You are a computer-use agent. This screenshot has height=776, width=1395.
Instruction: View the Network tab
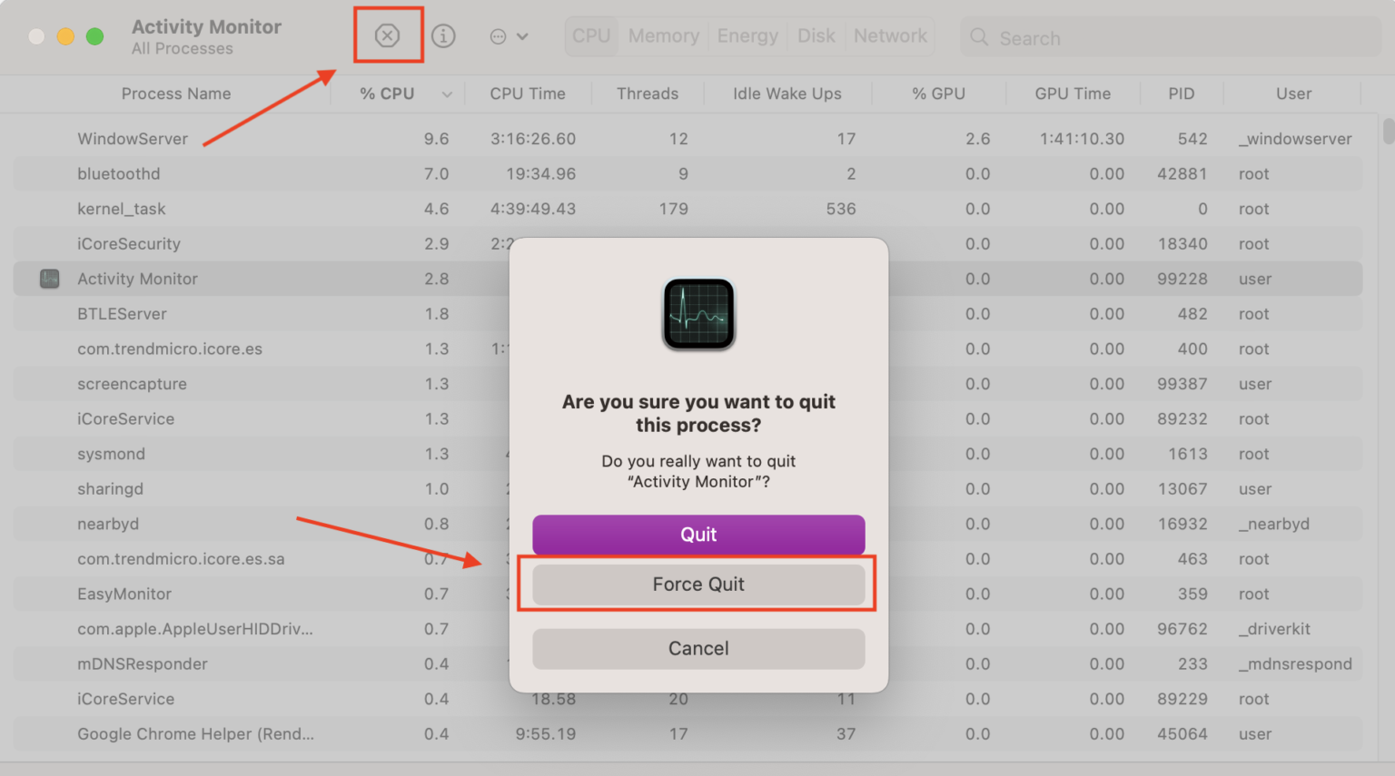[x=890, y=35]
